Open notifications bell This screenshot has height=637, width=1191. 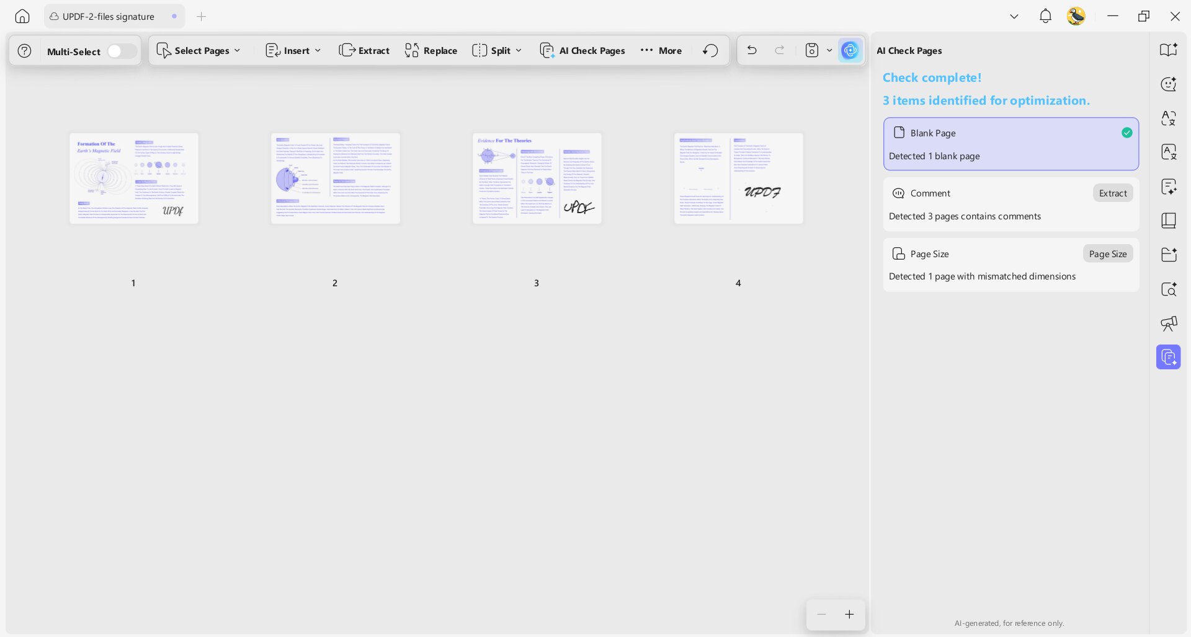pos(1045,17)
